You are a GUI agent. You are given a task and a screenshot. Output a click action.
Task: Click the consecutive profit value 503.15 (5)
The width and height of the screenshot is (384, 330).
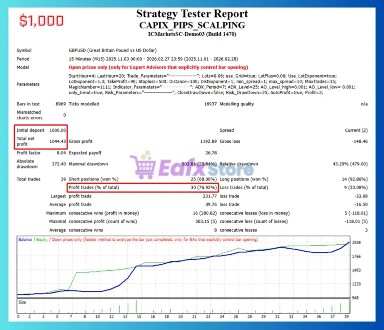tap(206, 221)
